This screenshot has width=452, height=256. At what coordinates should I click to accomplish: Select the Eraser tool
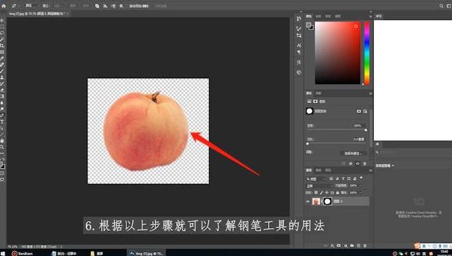[x=3, y=90]
